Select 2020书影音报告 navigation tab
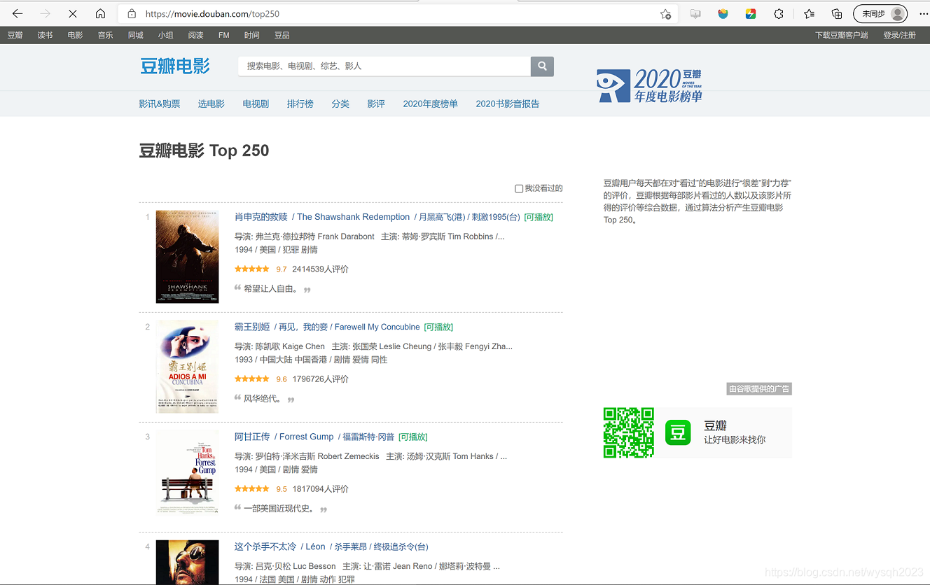 [508, 104]
